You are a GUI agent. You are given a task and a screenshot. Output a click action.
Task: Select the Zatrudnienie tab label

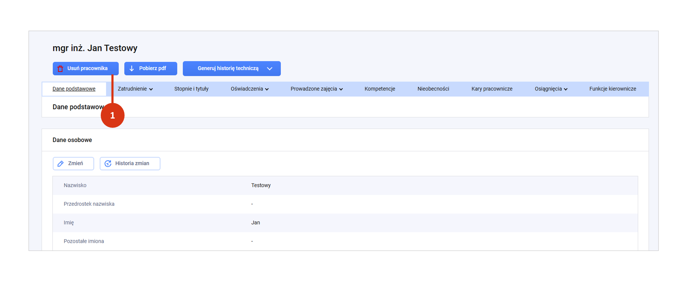pyautogui.click(x=132, y=89)
